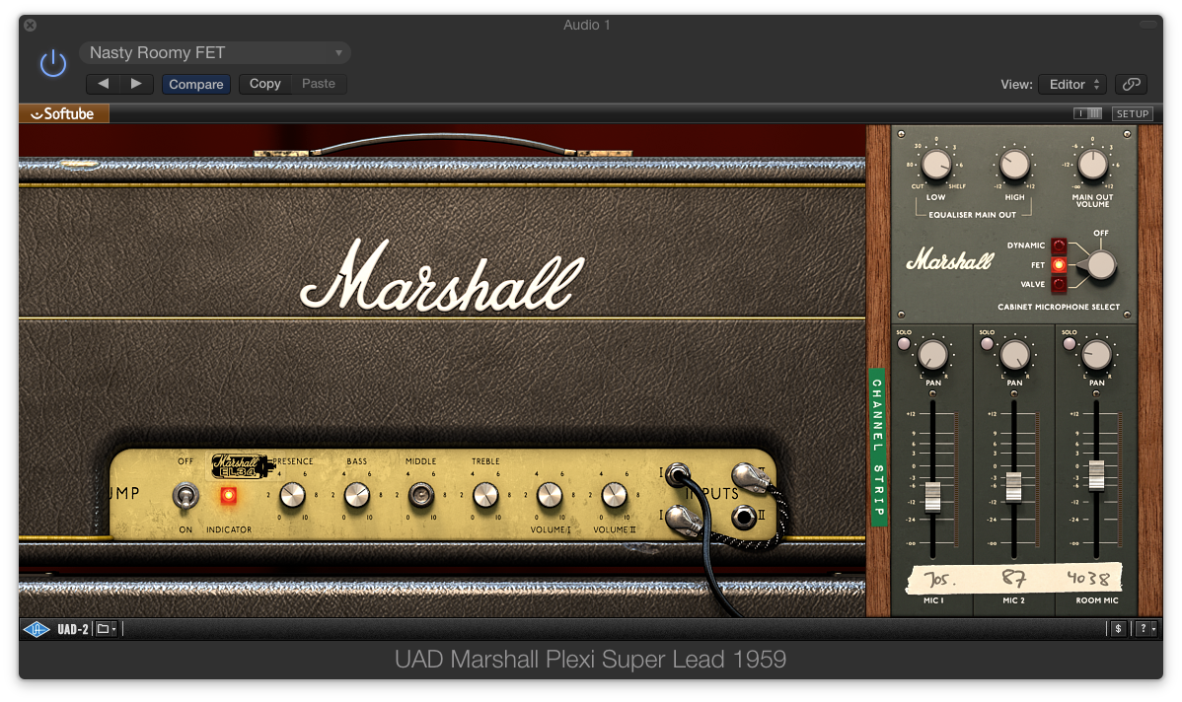
Task: Open the View Editor dropdown
Action: tap(1071, 84)
